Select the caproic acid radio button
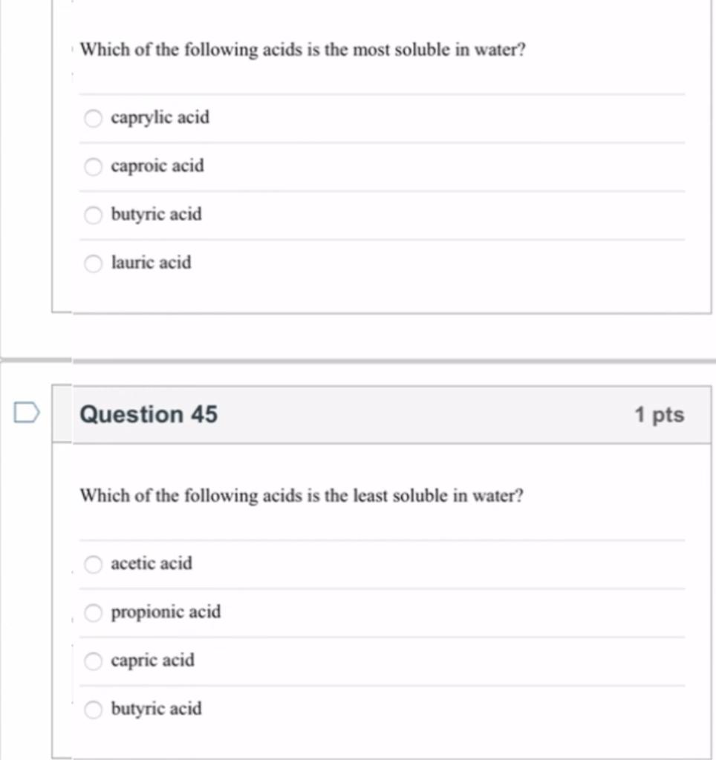Viewport: 716px width, 760px height. tap(93, 166)
